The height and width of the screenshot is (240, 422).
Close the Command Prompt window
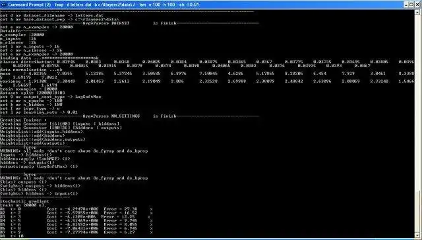[417, 5]
